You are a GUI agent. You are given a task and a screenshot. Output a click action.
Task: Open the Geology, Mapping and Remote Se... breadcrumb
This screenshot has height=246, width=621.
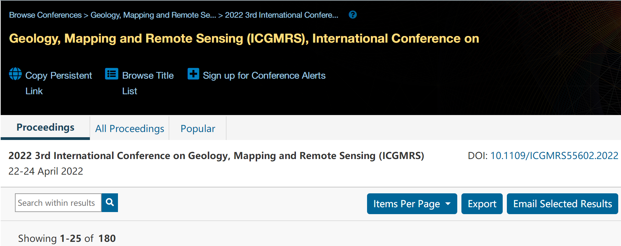(153, 15)
